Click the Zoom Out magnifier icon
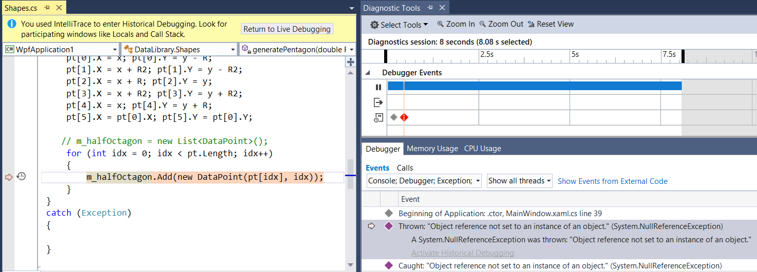The width and height of the screenshot is (757, 272). click(482, 24)
